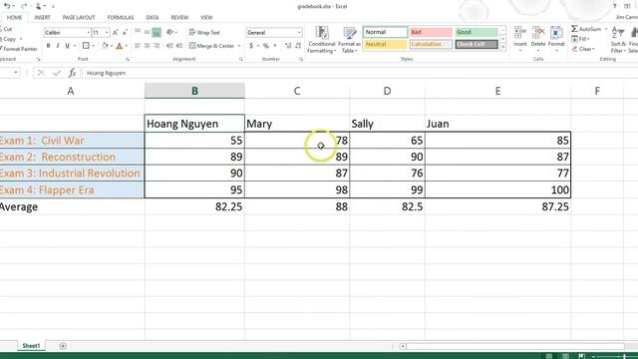Open REVIEW ribbon tab
The height and width of the screenshot is (359, 638).
(x=179, y=17)
